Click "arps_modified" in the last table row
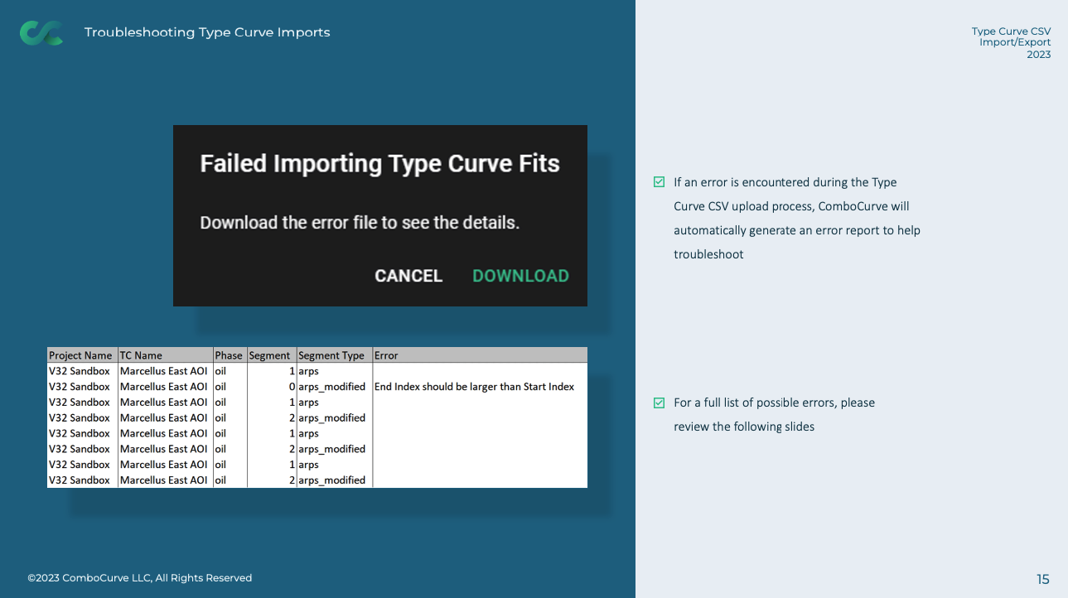 click(332, 480)
